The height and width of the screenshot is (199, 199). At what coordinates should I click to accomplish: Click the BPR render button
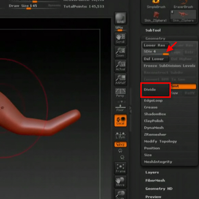[120, 18]
